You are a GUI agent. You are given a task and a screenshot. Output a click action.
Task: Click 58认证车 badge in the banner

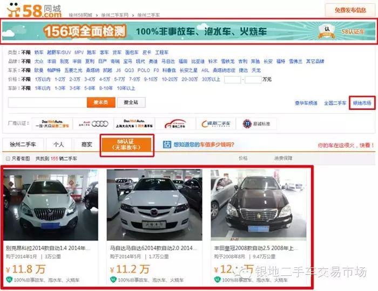pyautogui.click(x=341, y=31)
